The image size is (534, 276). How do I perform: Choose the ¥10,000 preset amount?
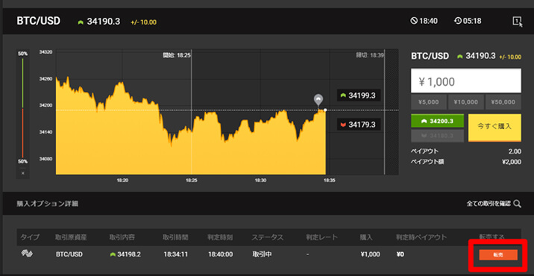[465, 102]
